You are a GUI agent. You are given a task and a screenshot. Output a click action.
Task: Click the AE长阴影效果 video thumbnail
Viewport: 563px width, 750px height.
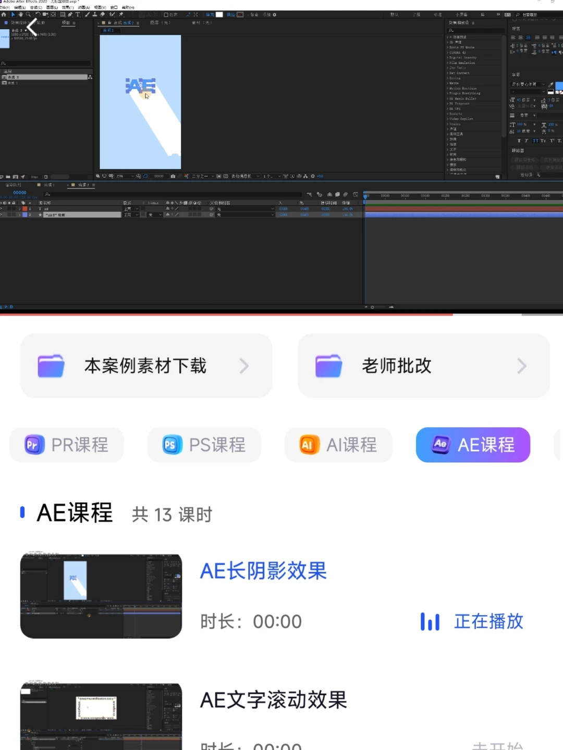100,594
